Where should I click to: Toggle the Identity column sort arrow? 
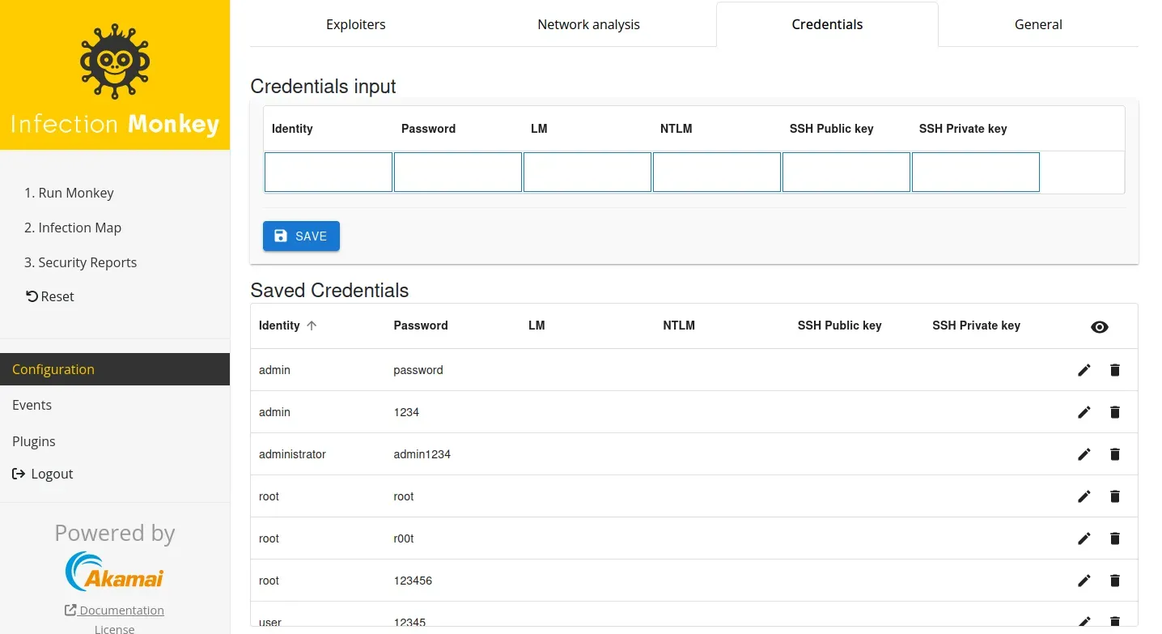click(x=312, y=325)
